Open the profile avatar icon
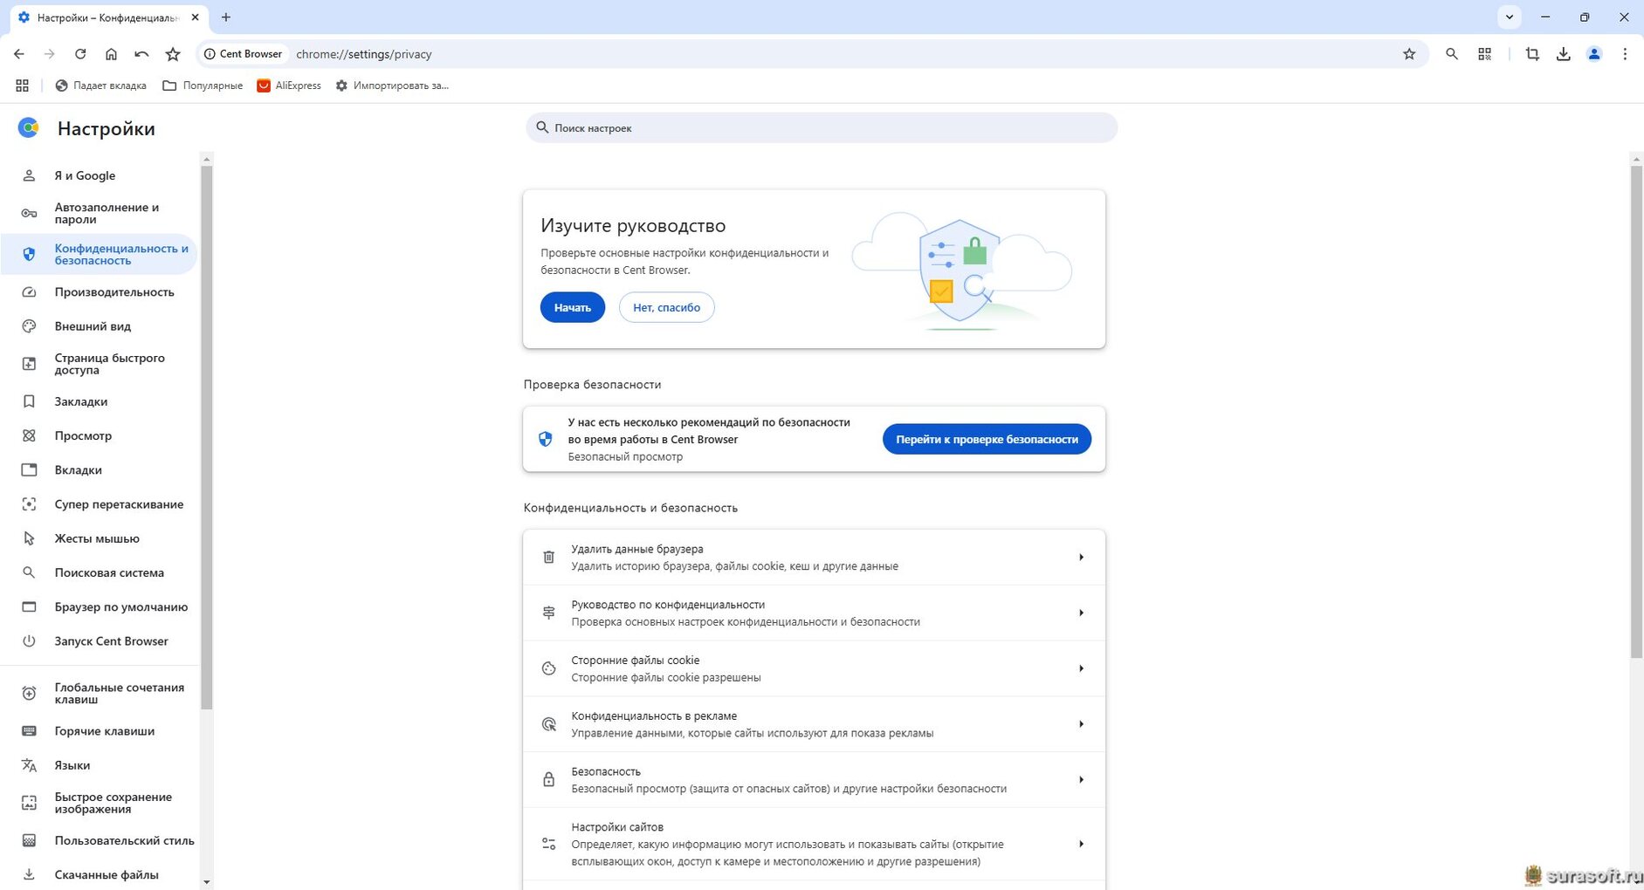 click(x=1594, y=54)
